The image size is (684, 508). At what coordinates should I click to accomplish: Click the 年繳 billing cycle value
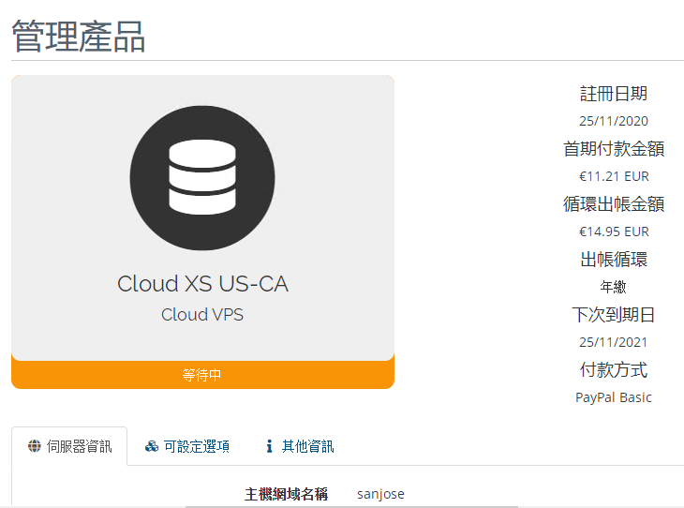pyautogui.click(x=614, y=287)
